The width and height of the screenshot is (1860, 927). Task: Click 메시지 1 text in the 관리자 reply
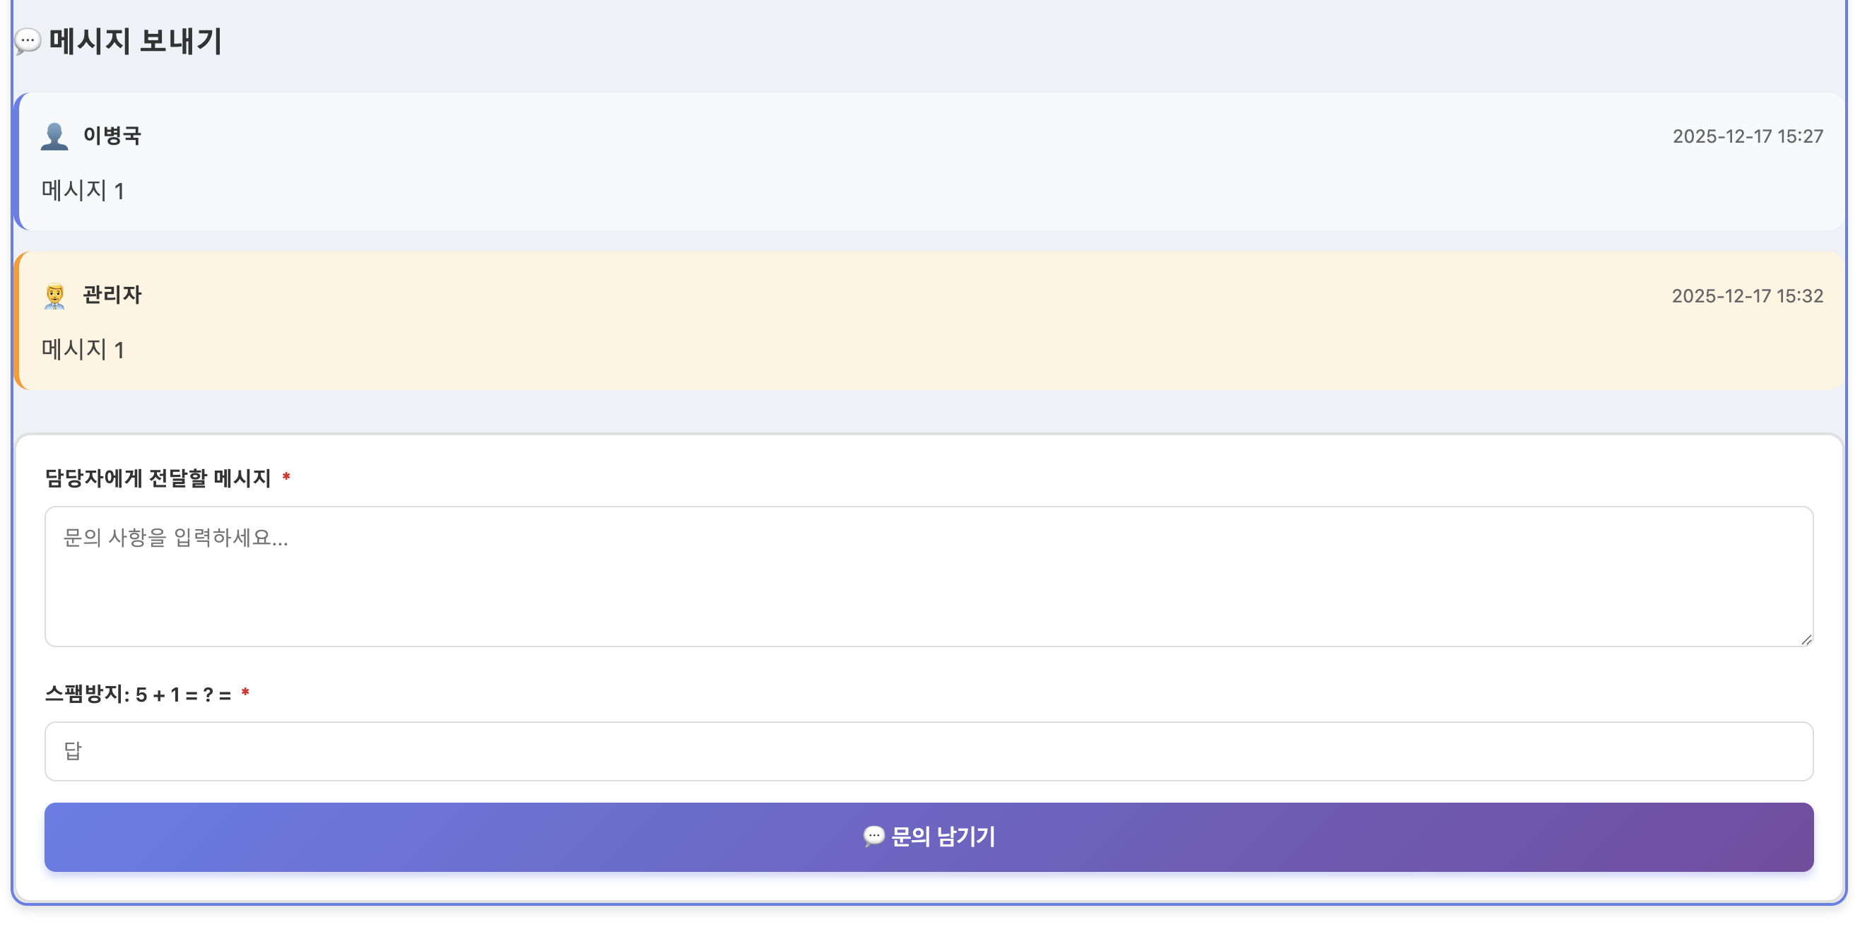click(82, 350)
